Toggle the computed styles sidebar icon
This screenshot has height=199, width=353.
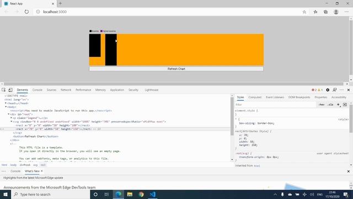(x=345, y=104)
